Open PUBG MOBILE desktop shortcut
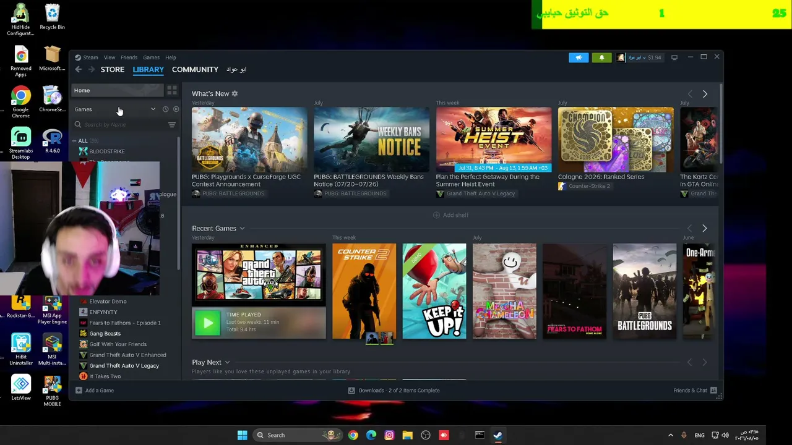 tap(52, 391)
